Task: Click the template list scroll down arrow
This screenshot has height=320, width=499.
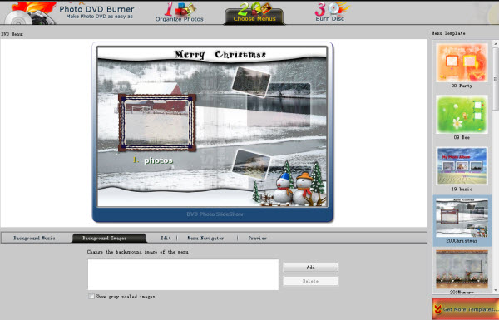Action: (496, 290)
